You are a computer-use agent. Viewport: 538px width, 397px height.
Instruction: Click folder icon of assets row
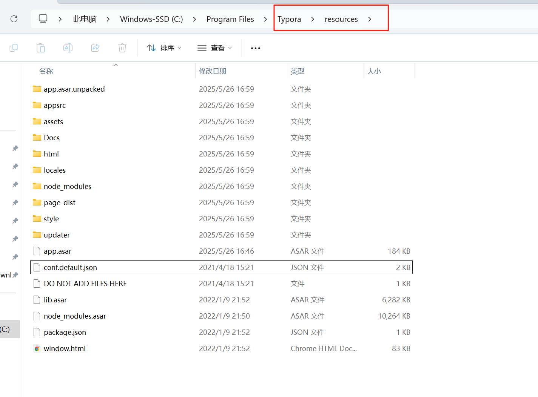(37, 121)
